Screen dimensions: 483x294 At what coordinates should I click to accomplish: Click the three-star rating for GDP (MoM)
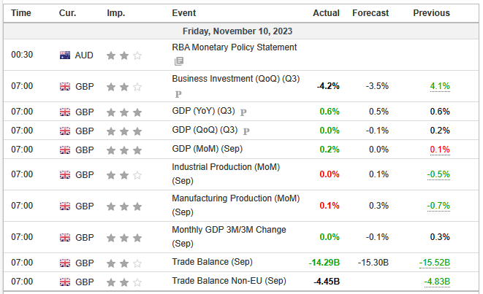[x=123, y=150]
